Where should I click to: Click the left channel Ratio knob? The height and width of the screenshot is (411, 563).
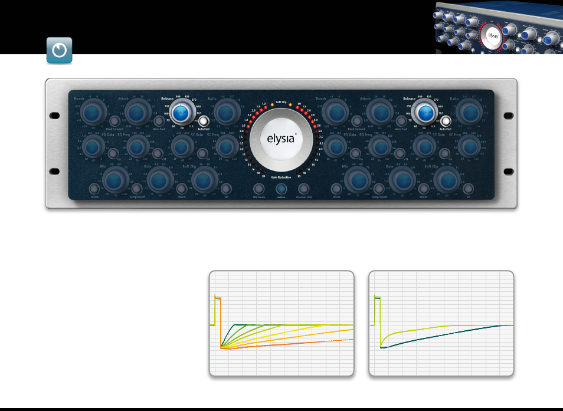pos(227,113)
